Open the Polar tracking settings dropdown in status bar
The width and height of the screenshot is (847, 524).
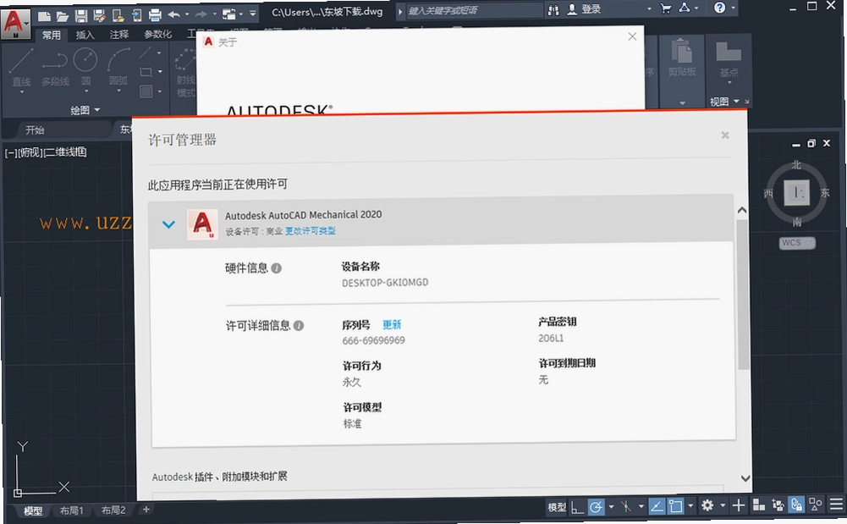[612, 507]
